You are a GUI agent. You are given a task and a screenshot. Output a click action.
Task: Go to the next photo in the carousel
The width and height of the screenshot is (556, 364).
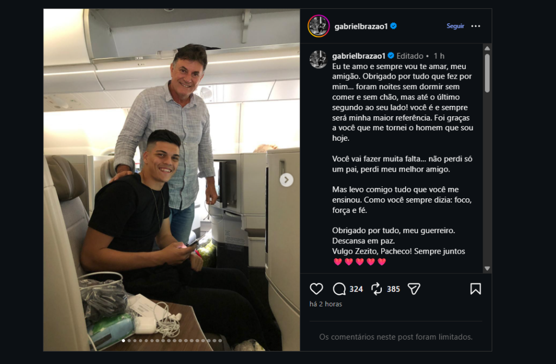click(286, 180)
